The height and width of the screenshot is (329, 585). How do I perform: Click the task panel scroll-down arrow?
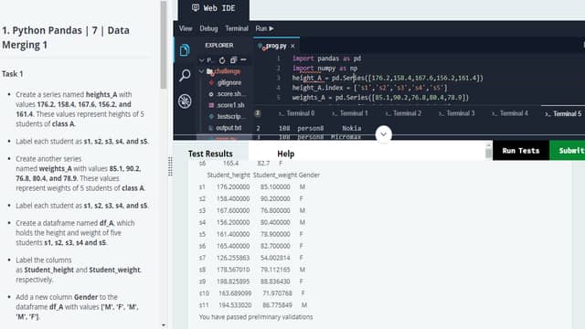(164, 325)
